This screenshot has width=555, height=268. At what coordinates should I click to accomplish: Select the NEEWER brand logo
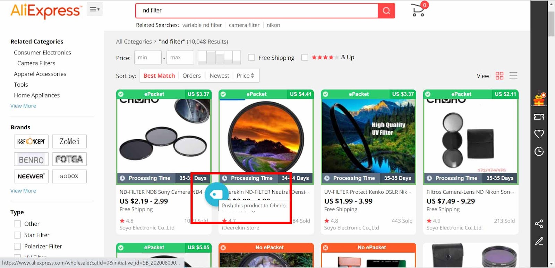click(x=31, y=176)
